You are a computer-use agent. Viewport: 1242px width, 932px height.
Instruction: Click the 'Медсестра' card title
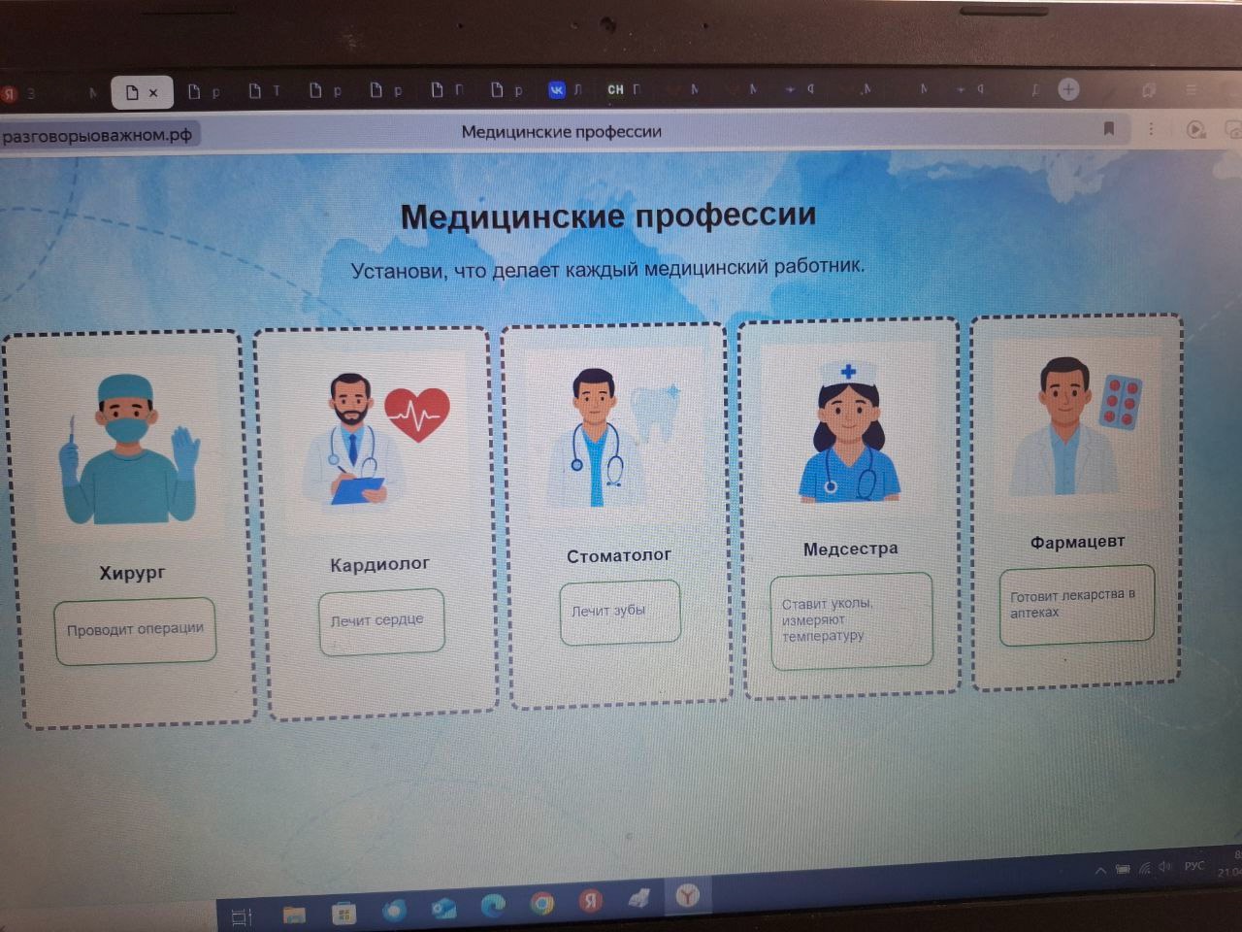pos(850,549)
